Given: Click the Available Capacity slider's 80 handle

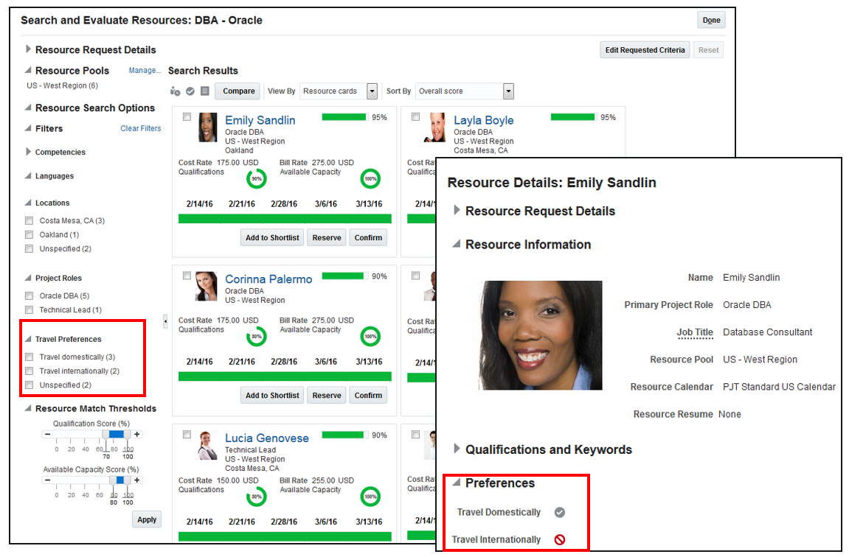Looking at the screenshot, I should coord(113,481).
